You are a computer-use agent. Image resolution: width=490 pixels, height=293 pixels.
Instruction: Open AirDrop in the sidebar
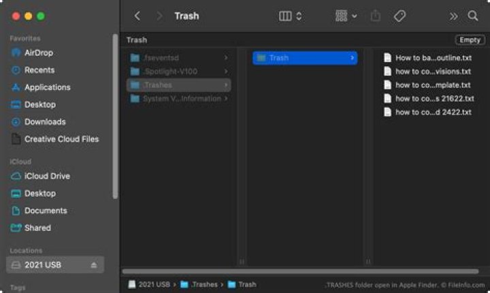(x=38, y=52)
